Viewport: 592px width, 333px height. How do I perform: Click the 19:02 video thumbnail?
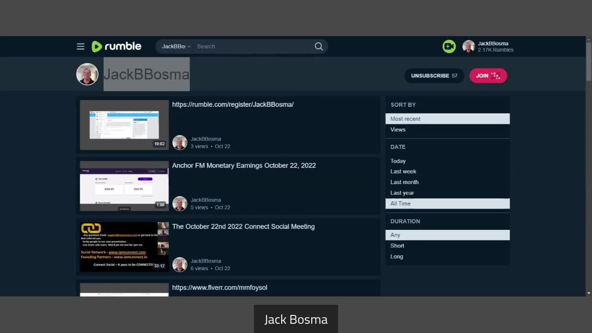124,125
